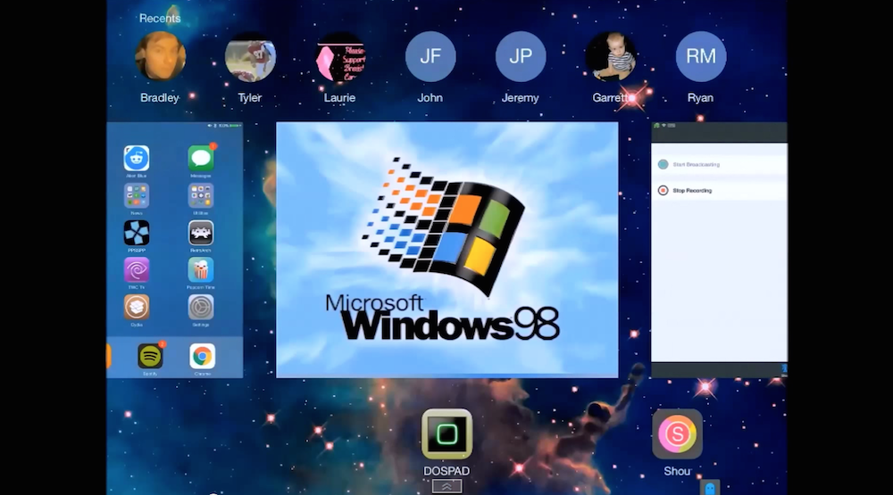Viewport: 893px width, 495px height.
Task: Open the TWC TV app icon
Action: point(137,269)
